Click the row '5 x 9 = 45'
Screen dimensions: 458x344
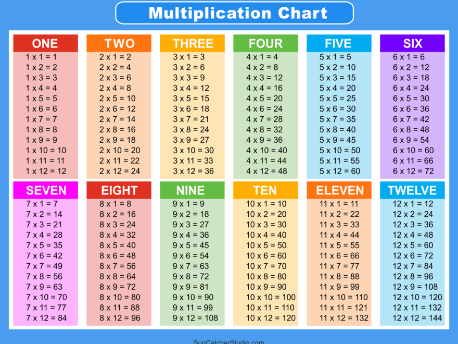point(337,140)
